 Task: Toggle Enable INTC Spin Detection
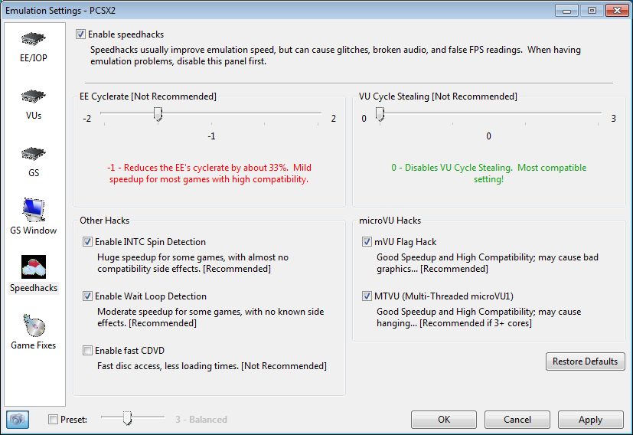[x=87, y=241]
